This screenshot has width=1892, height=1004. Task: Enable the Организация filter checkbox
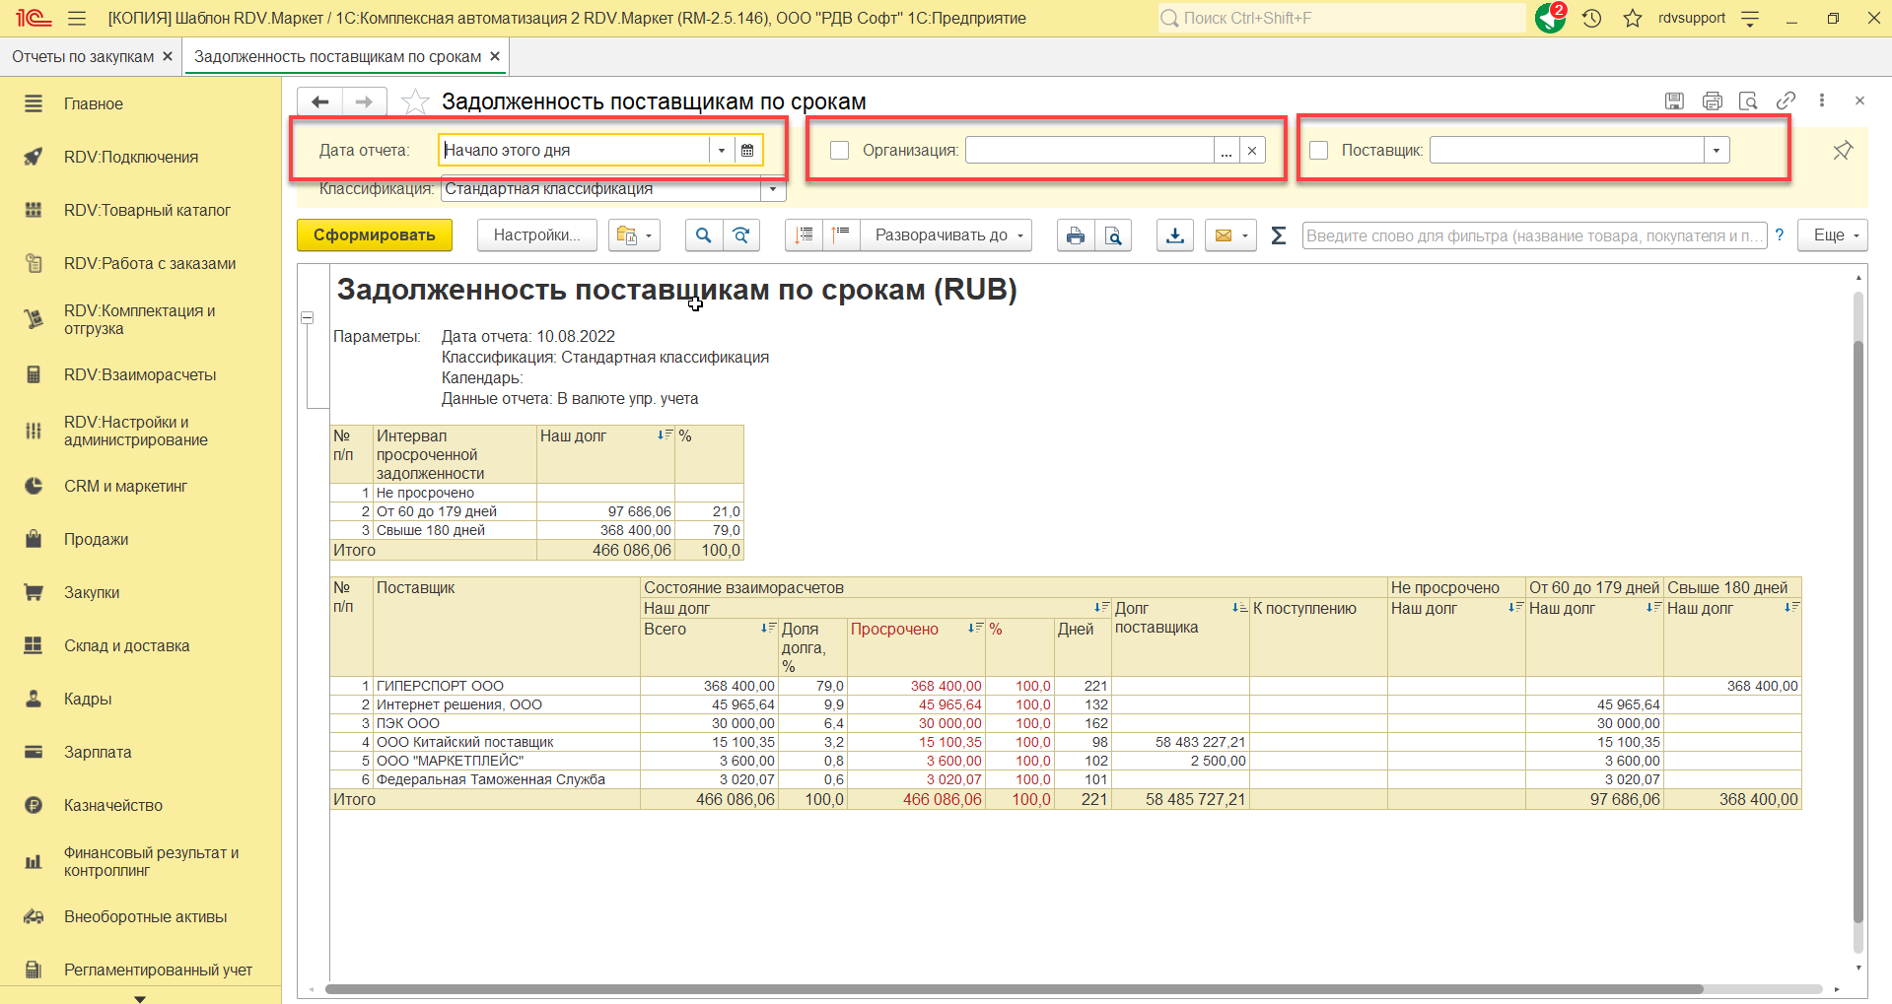click(839, 151)
